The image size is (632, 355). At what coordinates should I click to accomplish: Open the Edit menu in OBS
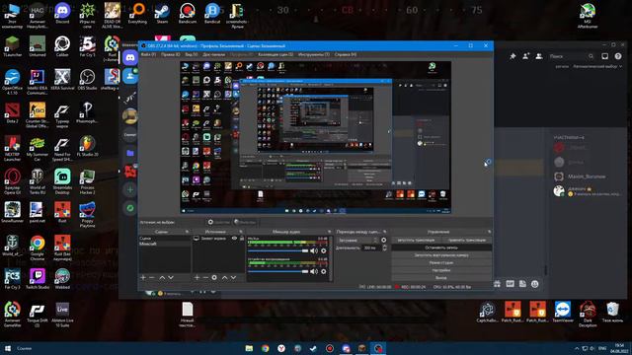[x=170, y=54]
